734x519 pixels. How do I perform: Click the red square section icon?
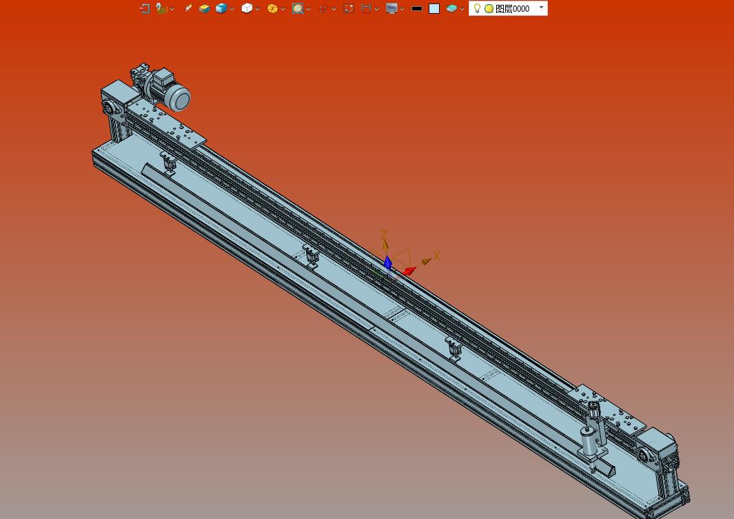[x=348, y=8]
